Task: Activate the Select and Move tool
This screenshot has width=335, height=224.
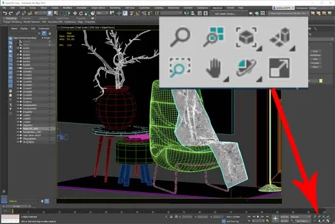Action: pos(75,13)
